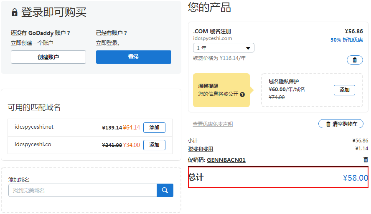Add idcspyceshi.net domain to cart

pyautogui.click(x=154, y=127)
